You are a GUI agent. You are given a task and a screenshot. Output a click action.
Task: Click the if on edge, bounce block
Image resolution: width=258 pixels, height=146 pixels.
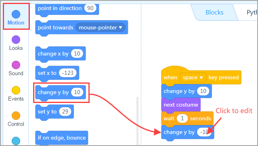(x=62, y=138)
